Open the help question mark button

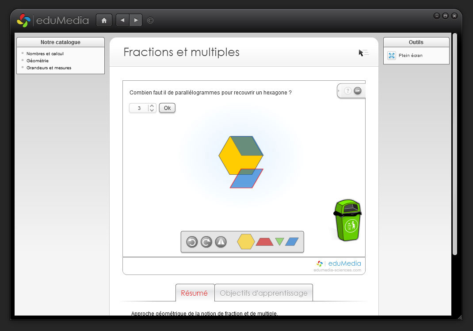348,91
